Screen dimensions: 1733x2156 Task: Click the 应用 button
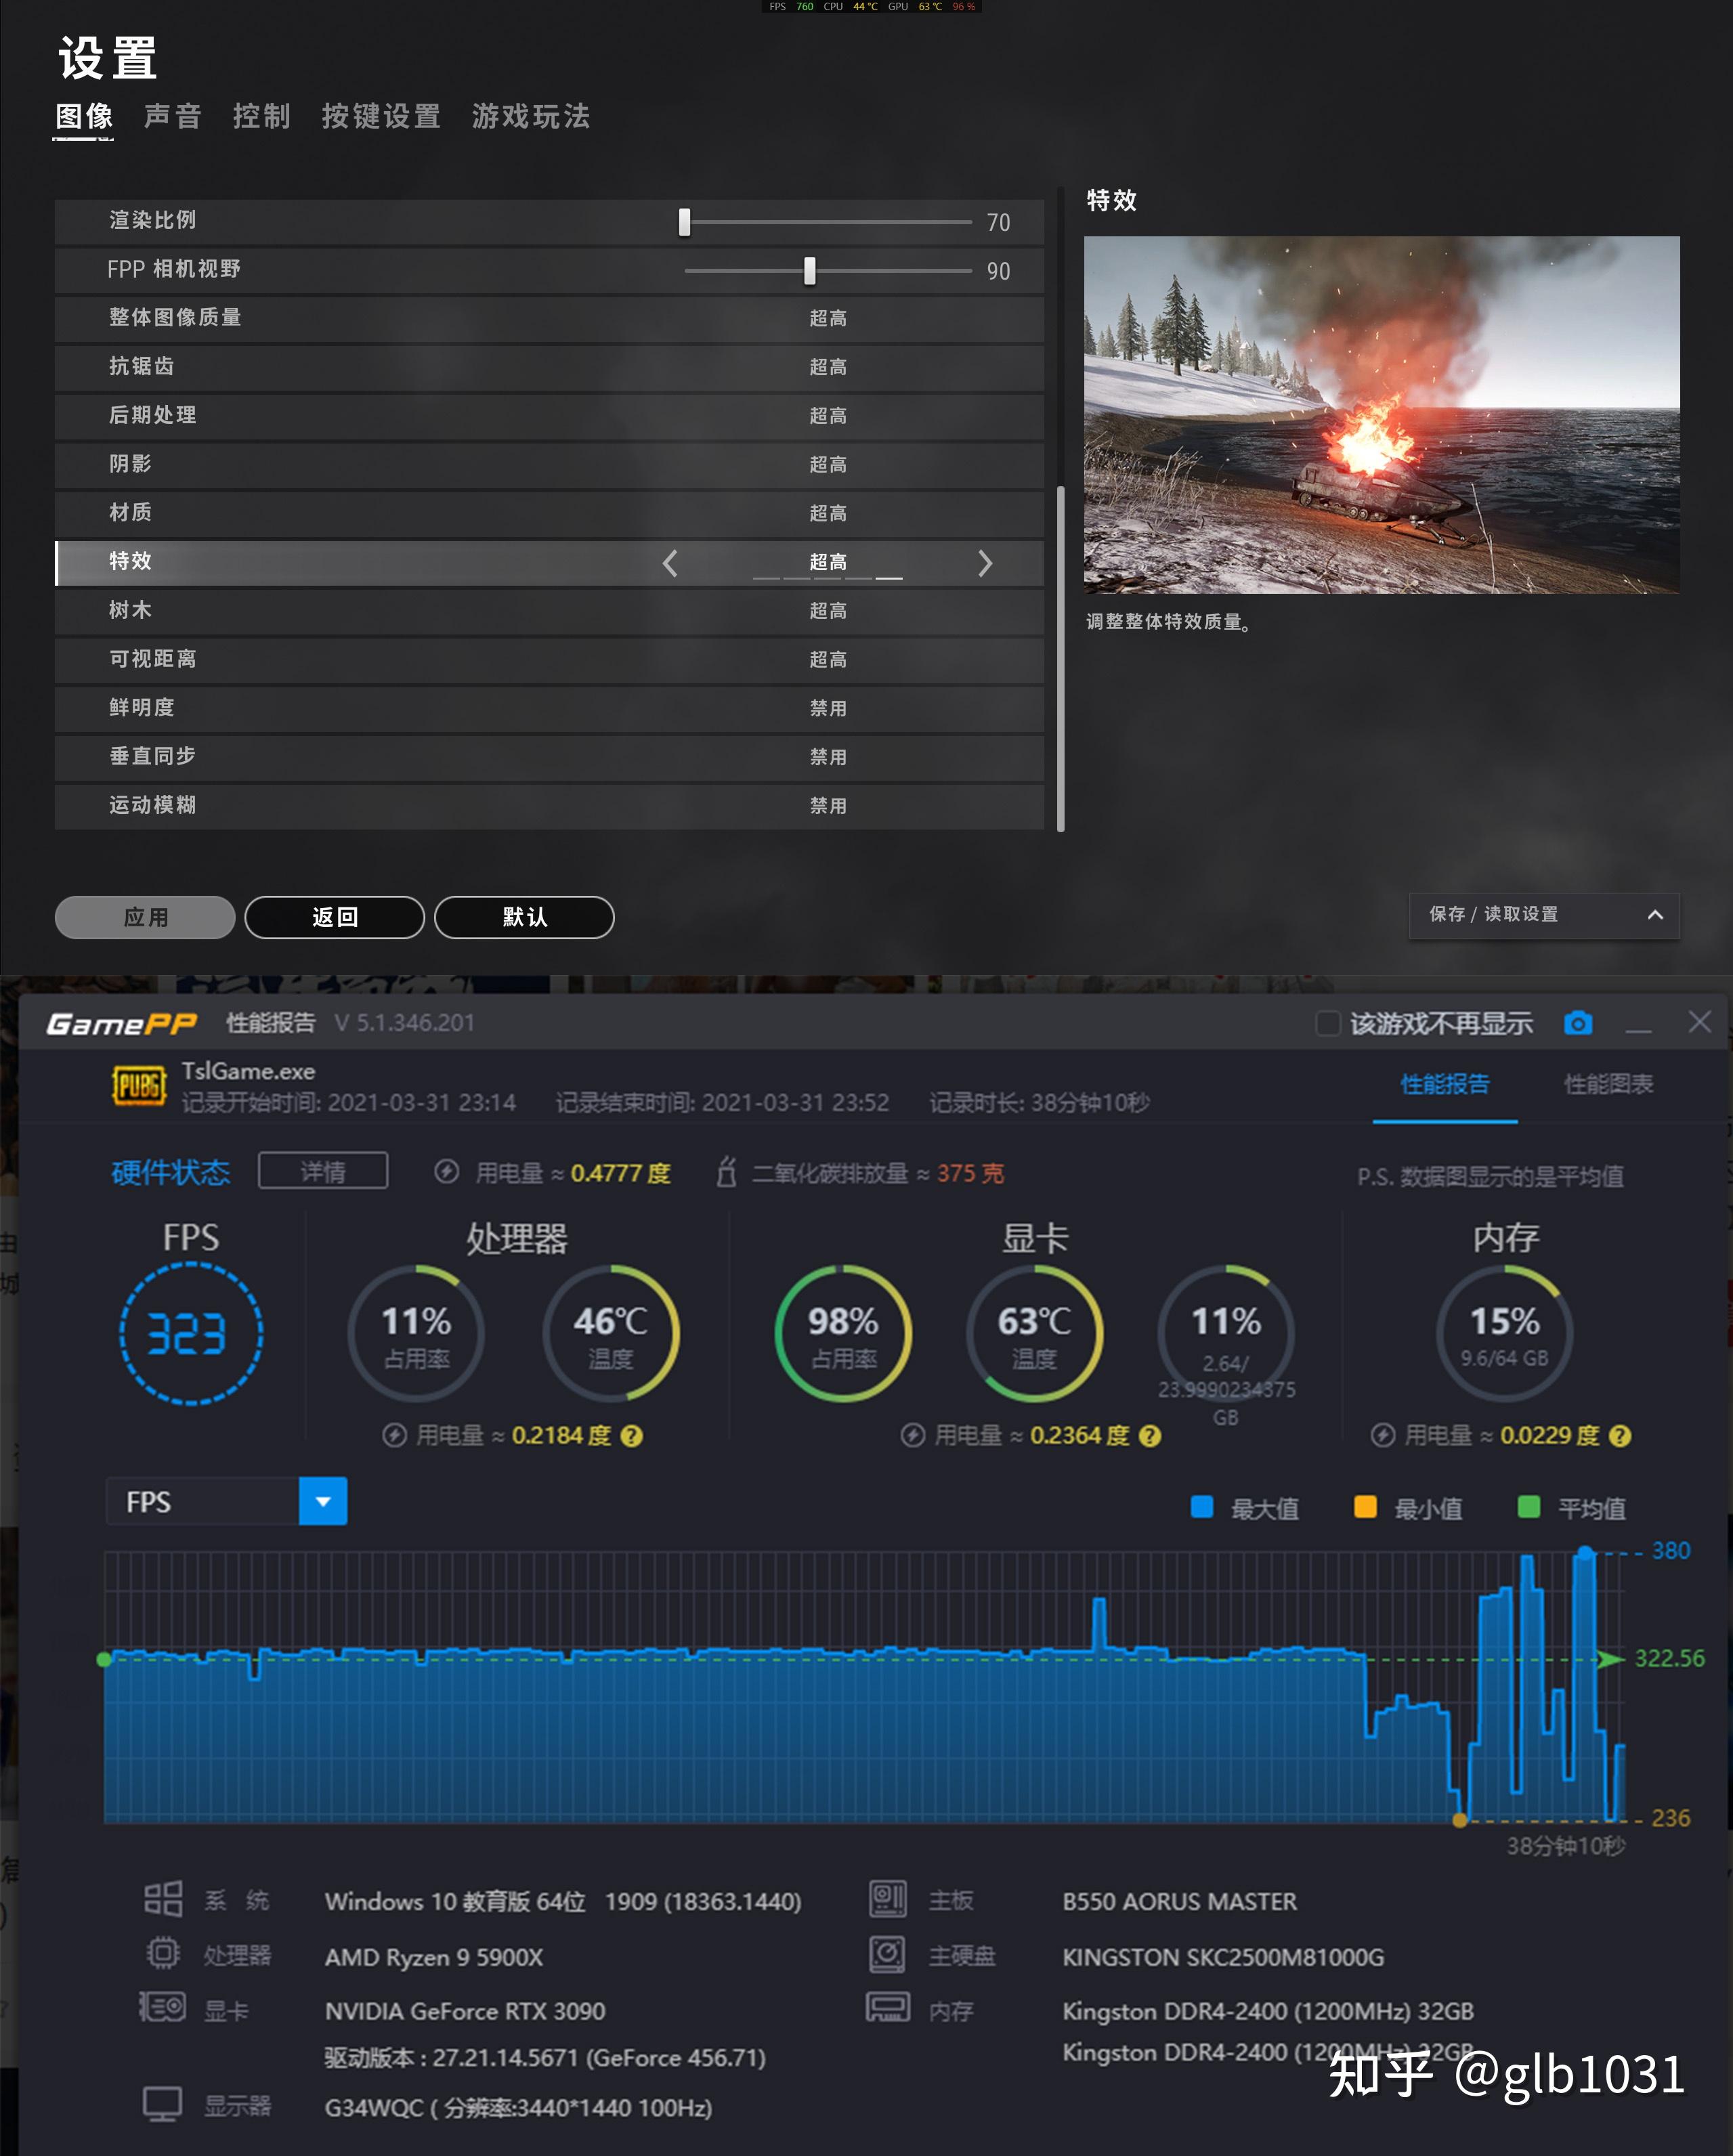tap(145, 917)
